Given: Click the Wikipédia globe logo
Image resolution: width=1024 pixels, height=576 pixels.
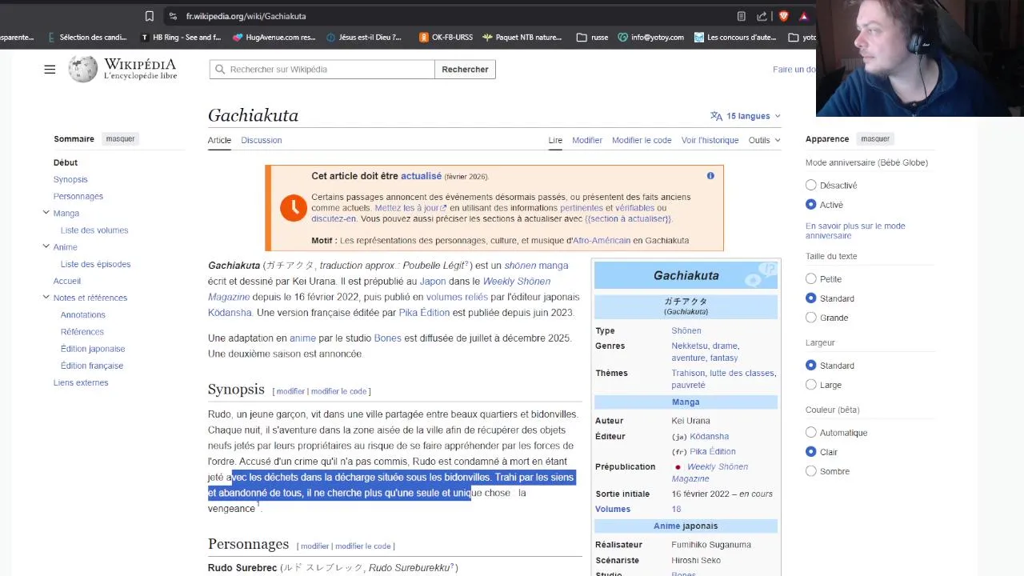Looking at the screenshot, I should coord(82,70).
